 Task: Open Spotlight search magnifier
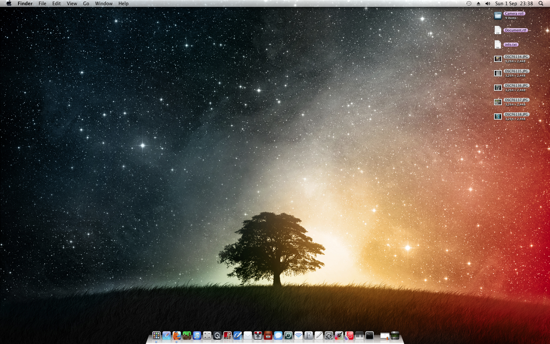(x=541, y=3)
